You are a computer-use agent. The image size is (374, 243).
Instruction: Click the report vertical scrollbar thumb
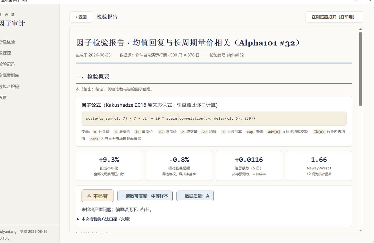pos(361,69)
